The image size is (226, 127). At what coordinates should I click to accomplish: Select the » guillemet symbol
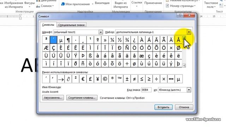click(105, 40)
